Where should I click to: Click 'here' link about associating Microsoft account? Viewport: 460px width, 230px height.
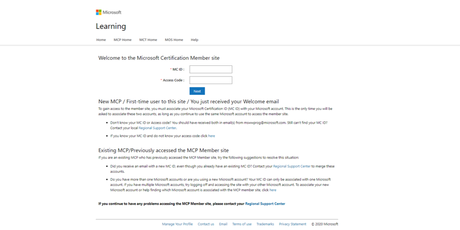273,190
